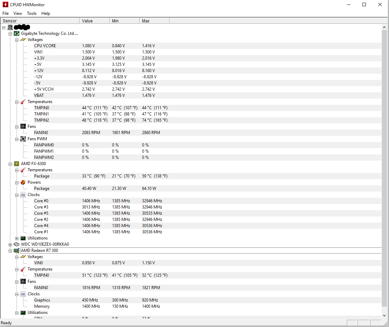Click the Radeon Temperatures thermometer icon
This screenshot has height=327, width=389.
point(23,269)
